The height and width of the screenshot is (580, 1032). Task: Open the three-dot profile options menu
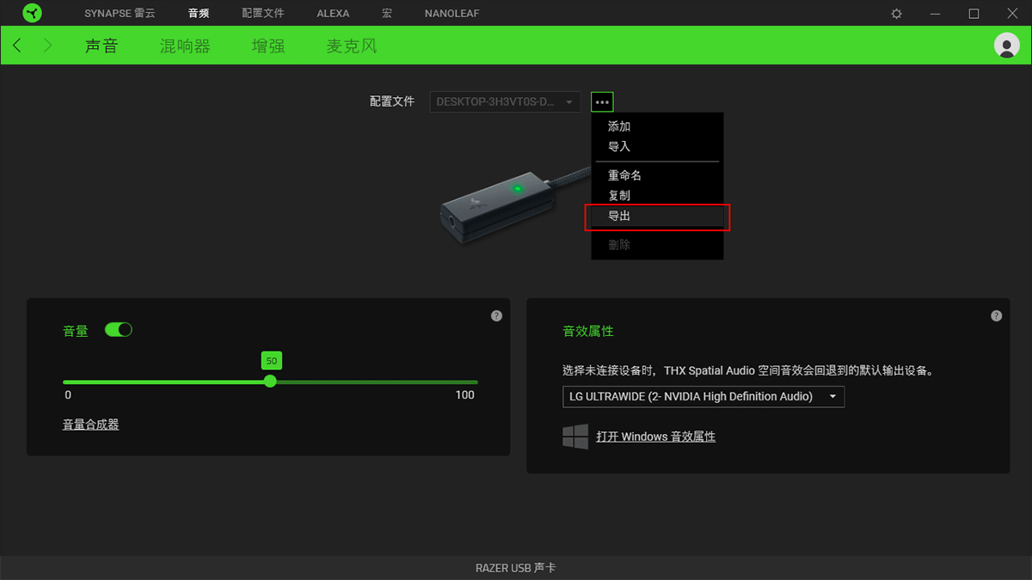point(602,101)
